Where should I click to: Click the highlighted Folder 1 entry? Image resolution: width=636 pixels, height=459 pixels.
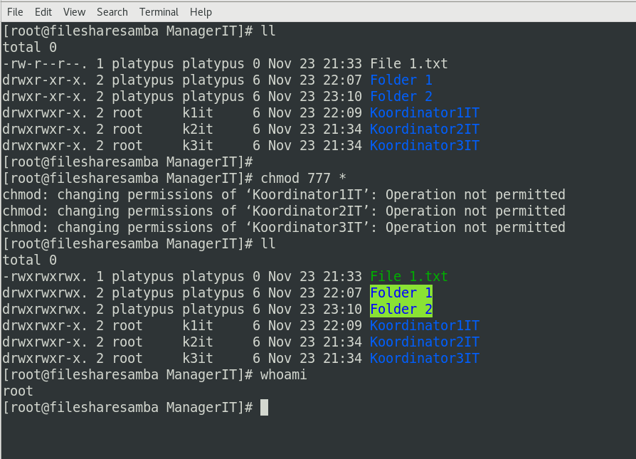pyautogui.click(x=401, y=292)
